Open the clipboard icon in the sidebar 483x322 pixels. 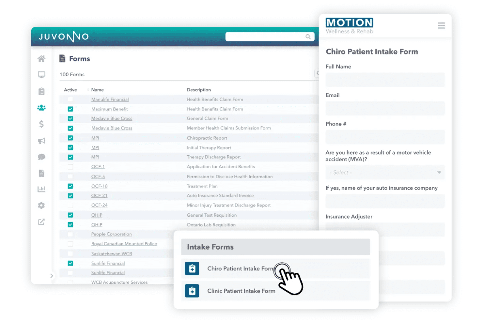click(x=41, y=91)
